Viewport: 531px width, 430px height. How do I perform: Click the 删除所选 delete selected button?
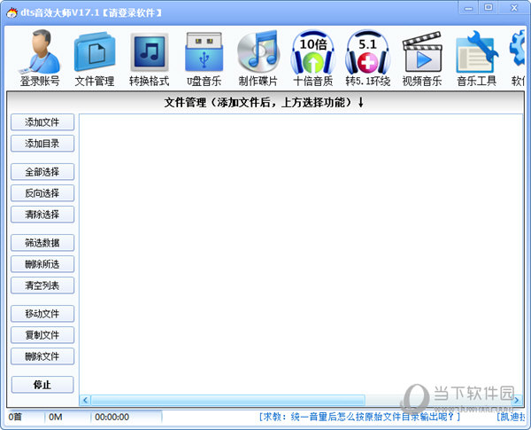tap(42, 264)
